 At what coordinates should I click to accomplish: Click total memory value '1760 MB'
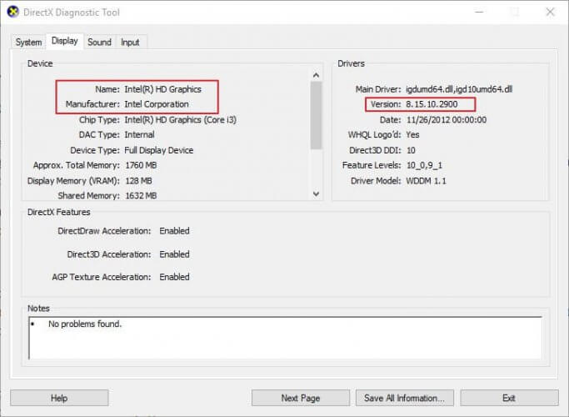pos(141,165)
